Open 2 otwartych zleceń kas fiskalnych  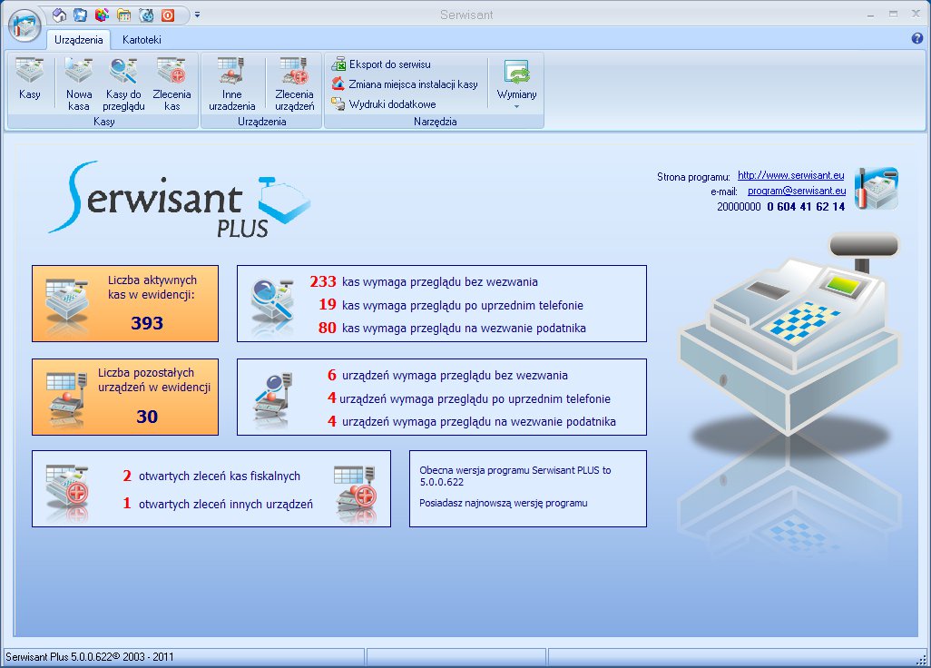coord(211,476)
